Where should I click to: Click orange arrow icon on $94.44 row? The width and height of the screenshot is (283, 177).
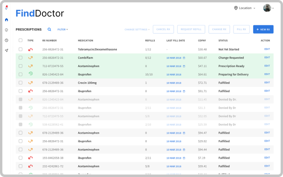30,150
